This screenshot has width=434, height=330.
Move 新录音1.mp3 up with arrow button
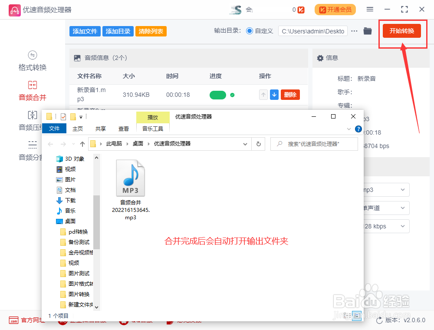[263, 95]
